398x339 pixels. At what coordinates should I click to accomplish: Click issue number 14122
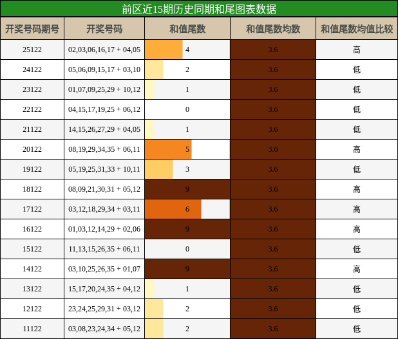point(32,269)
